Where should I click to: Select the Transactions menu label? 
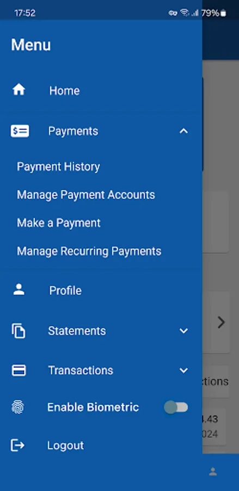(x=81, y=370)
